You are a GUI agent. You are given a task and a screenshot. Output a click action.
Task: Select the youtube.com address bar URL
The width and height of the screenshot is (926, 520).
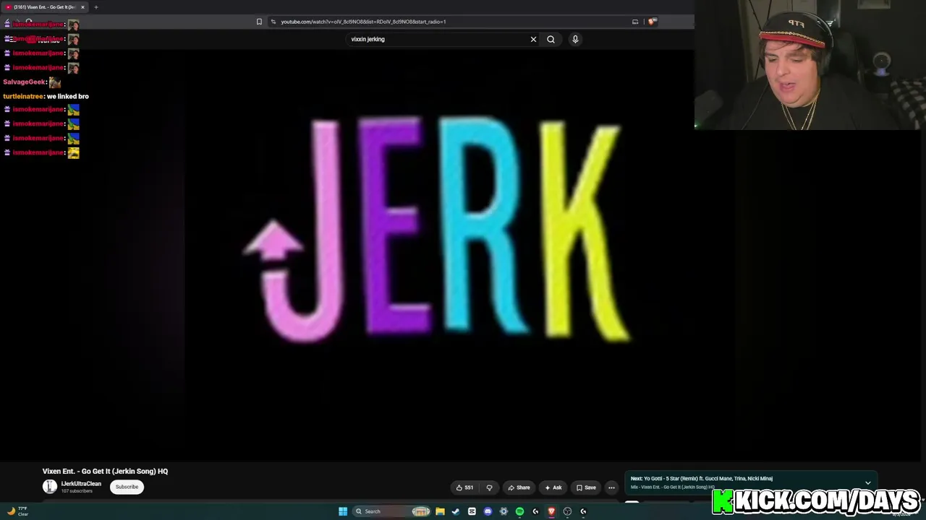[363, 22]
